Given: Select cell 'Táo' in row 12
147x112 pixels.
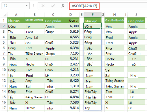Looking at the screenshot, I should 53,80.
